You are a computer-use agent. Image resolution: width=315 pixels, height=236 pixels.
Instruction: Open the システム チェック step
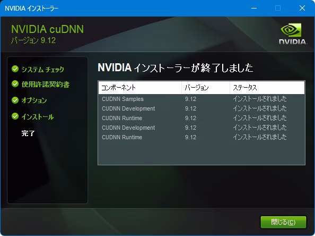point(42,69)
